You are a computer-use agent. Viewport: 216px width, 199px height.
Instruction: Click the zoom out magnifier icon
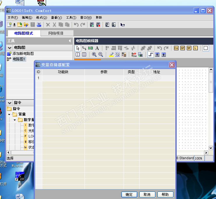pos(101,55)
